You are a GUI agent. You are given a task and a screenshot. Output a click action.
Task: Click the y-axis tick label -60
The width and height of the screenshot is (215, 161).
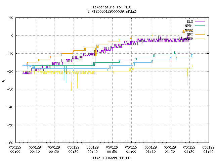(x=10, y=143)
